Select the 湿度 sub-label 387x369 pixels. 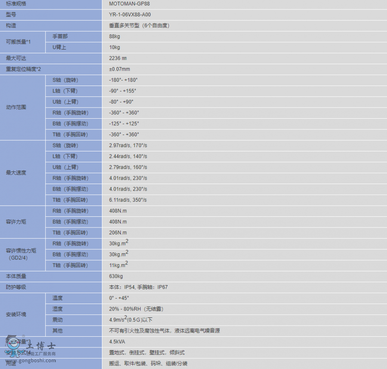pyautogui.click(x=58, y=309)
